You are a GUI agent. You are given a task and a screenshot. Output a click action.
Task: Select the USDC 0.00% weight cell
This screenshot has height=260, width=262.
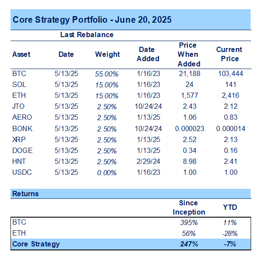click(107, 173)
